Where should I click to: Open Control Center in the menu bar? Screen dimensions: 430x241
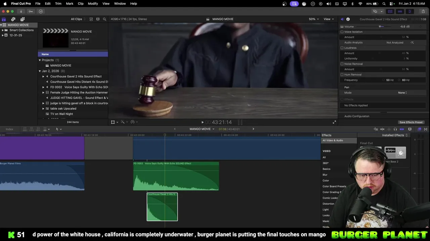tap(392, 4)
